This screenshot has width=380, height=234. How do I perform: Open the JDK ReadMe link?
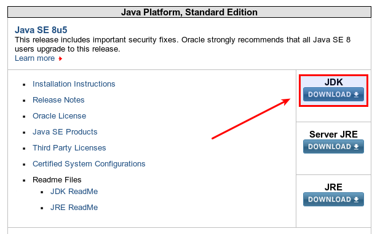74,192
